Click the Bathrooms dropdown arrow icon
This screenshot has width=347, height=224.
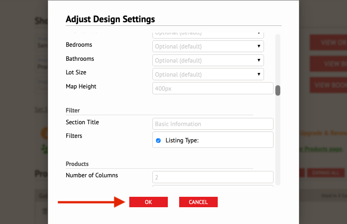[x=259, y=60]
